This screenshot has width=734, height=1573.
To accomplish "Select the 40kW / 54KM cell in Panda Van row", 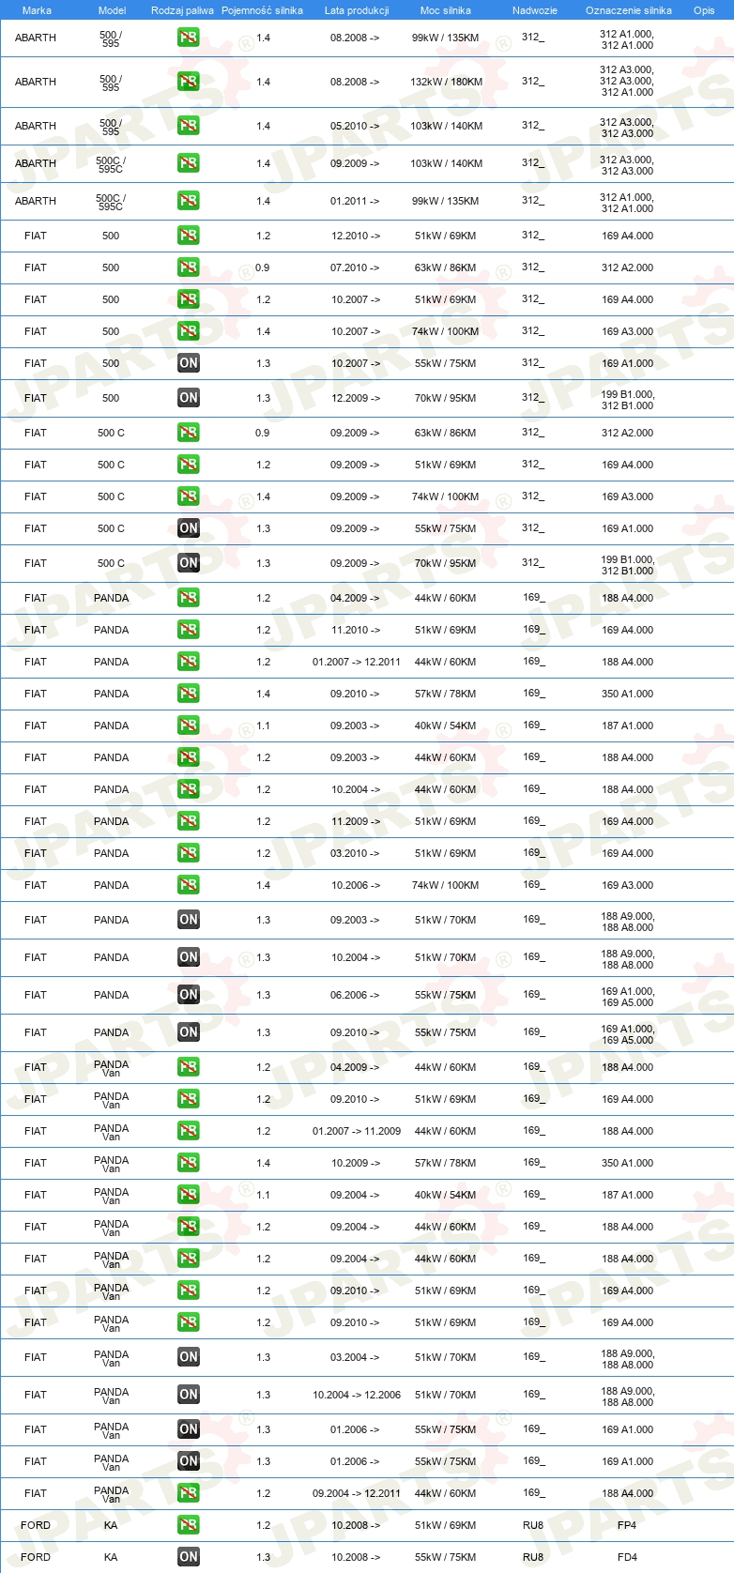I will [446, 1195].
